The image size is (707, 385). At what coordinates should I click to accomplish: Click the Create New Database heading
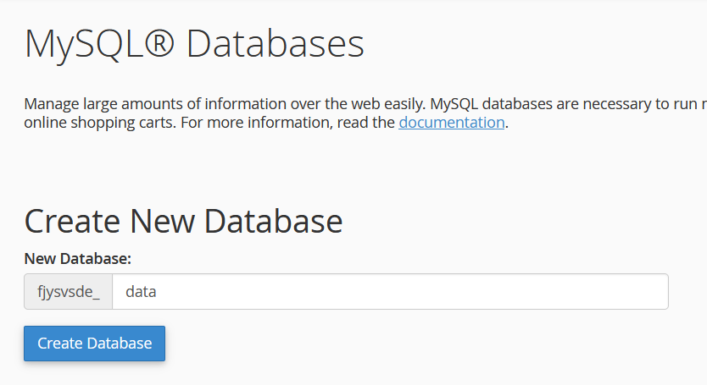(x=183, y=221)
